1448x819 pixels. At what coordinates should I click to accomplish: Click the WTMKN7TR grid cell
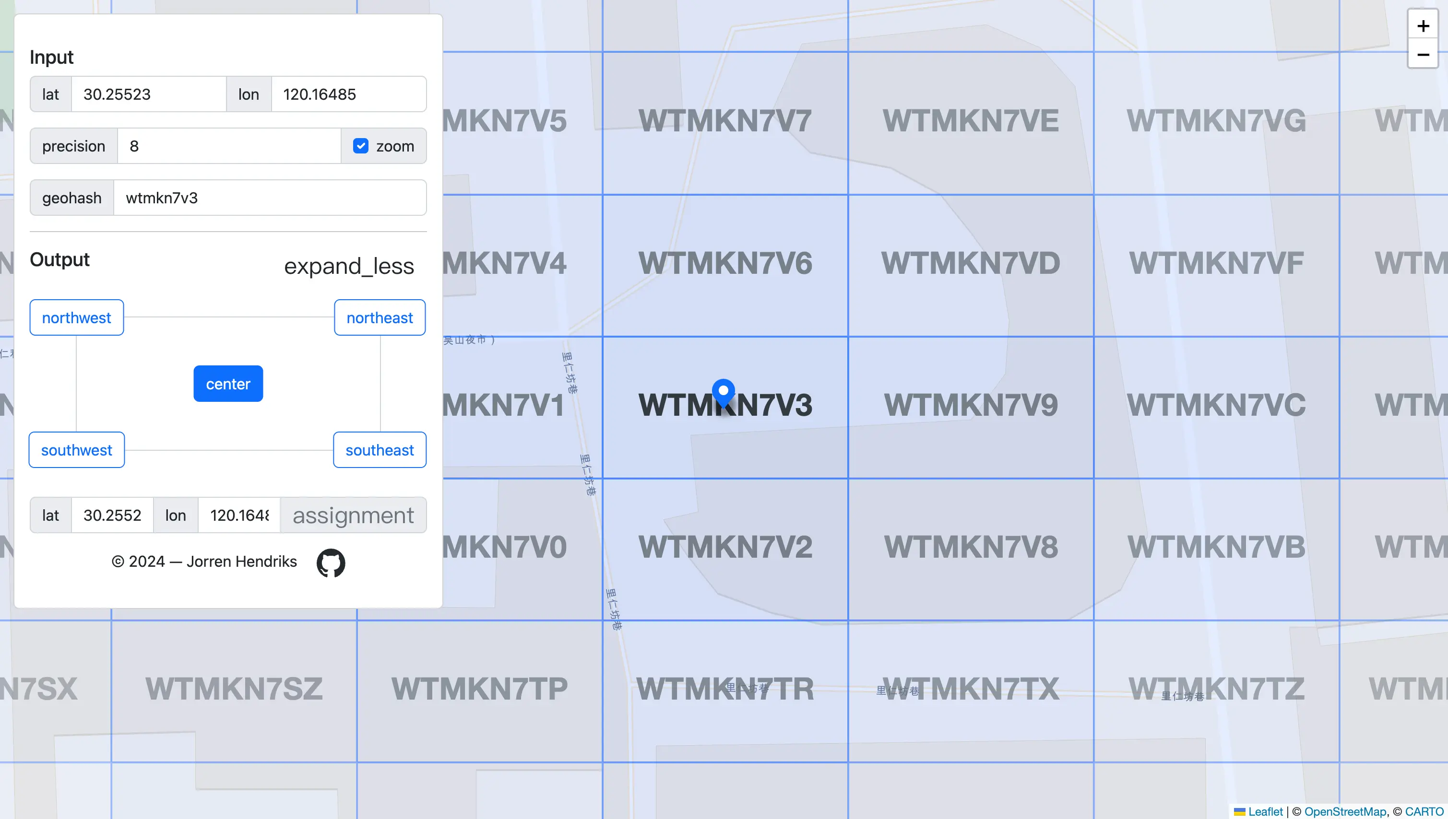point(725,691)
